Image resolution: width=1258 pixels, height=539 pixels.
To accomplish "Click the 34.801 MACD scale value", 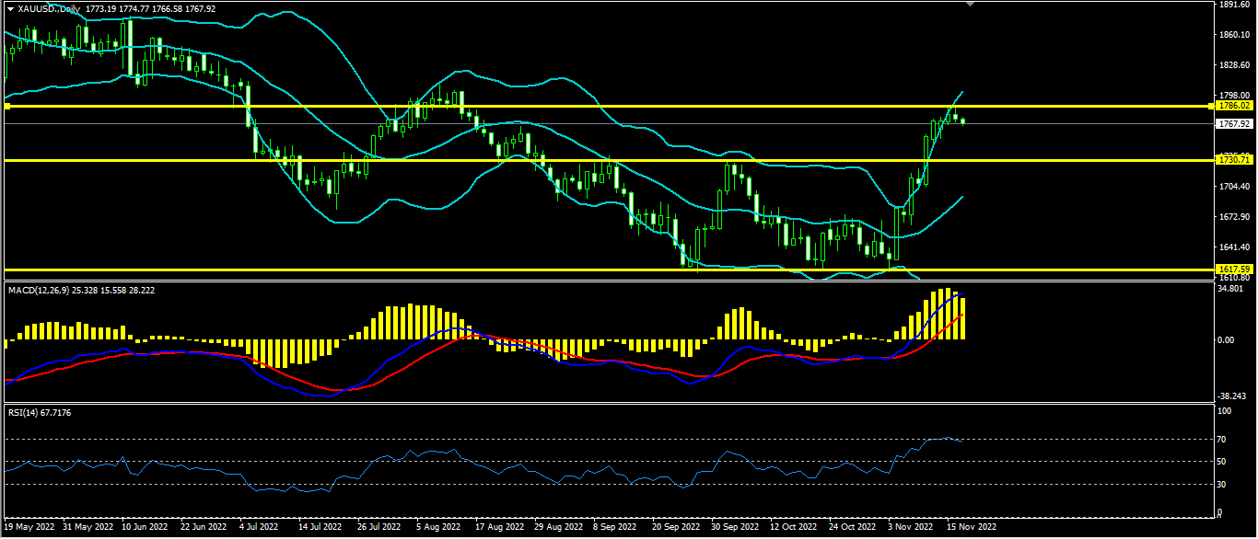I will (1229, 289).
